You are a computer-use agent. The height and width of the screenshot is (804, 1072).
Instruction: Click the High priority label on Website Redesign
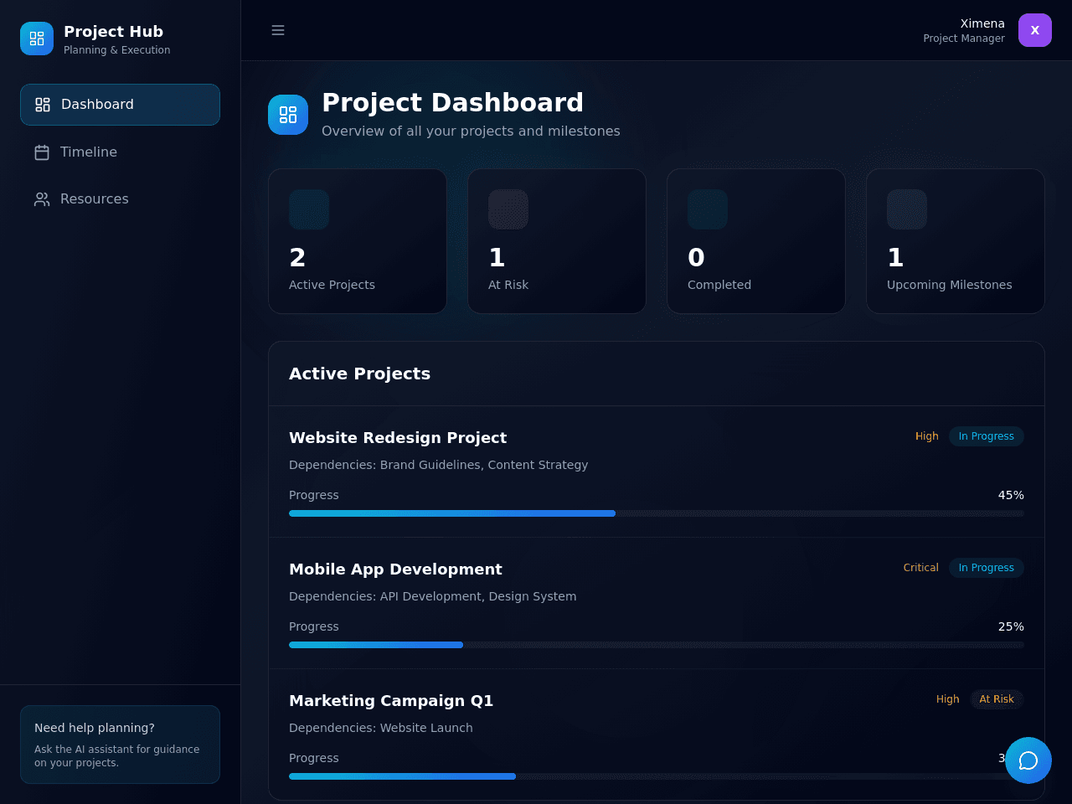coord(927,436)
